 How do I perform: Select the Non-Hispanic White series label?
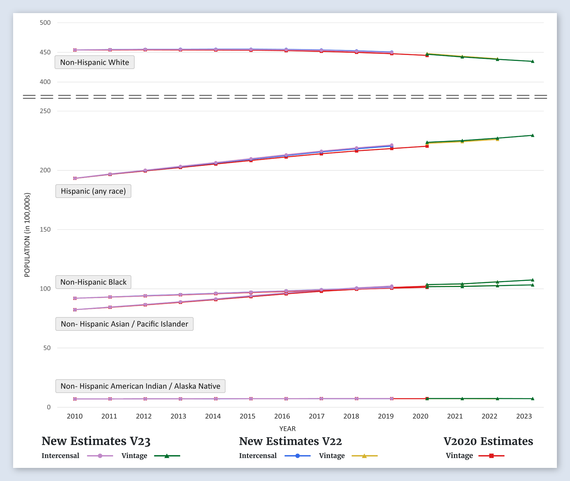coord(94,62)
